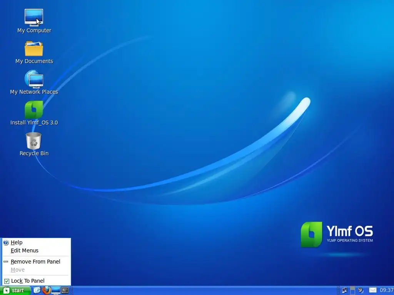This screenshot has width=394, height=295.
Task: Click the Install Ylmf_OS 3.0 label text
Action: click(34, 123)
